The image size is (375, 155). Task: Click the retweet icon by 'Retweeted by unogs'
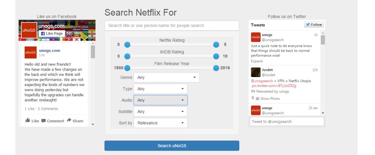tap(253, 91)
